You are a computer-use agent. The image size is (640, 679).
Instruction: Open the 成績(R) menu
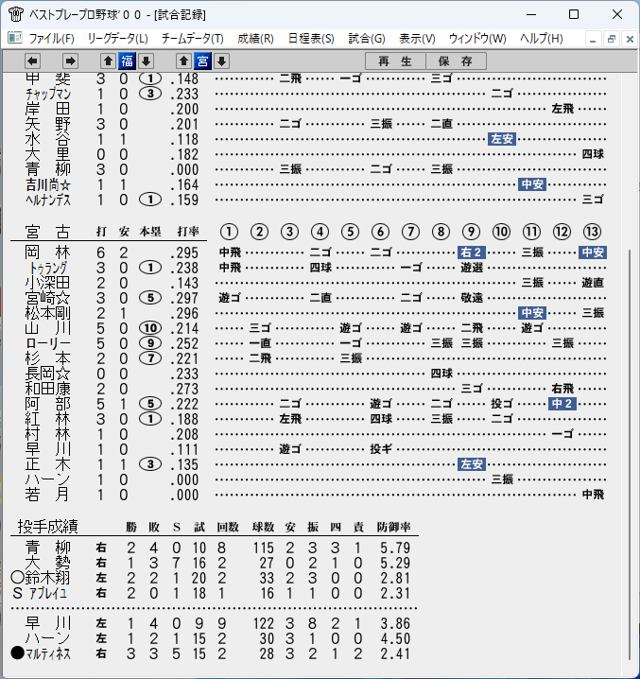click(x=255, y=39)
